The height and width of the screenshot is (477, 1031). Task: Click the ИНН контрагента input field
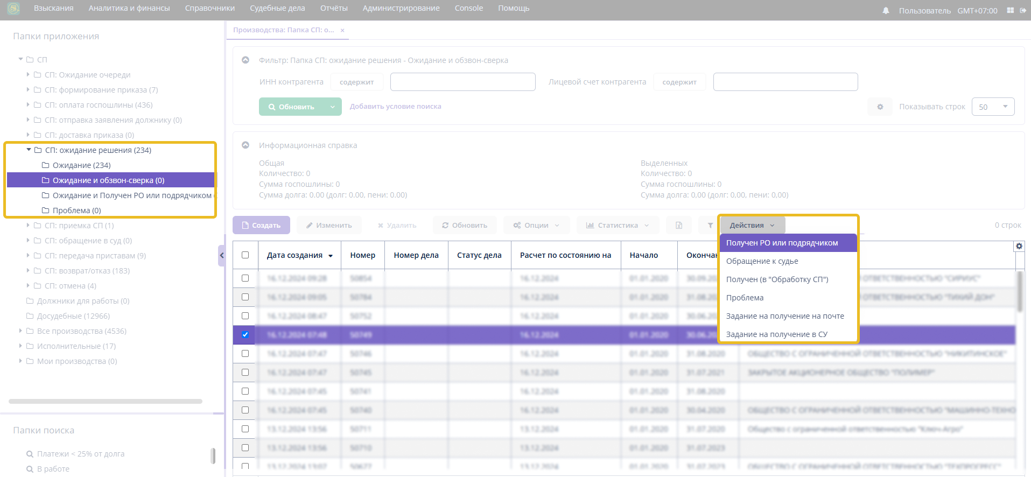[x=462, y=82]
